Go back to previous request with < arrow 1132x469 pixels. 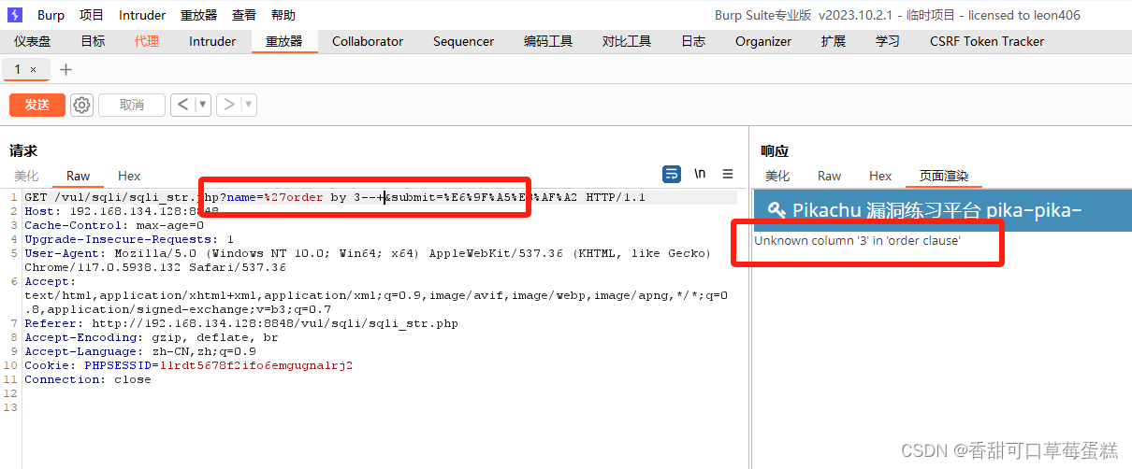182,105
